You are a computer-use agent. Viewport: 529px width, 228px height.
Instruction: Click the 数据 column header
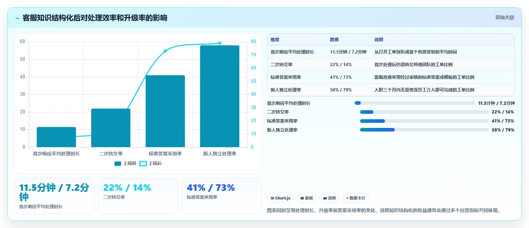point(334,40)
